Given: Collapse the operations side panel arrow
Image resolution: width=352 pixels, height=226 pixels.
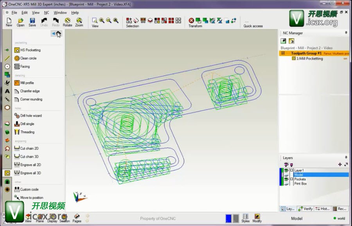Looking at the screenshot, I should tap(54, 34).
